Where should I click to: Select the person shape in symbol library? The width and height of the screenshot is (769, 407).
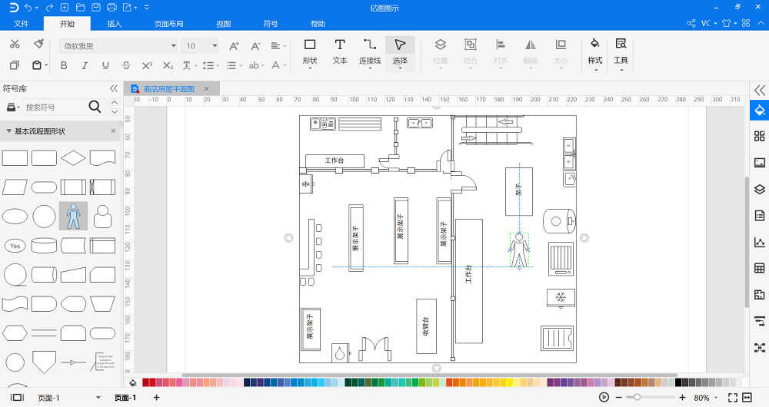(x=74, y=216)
